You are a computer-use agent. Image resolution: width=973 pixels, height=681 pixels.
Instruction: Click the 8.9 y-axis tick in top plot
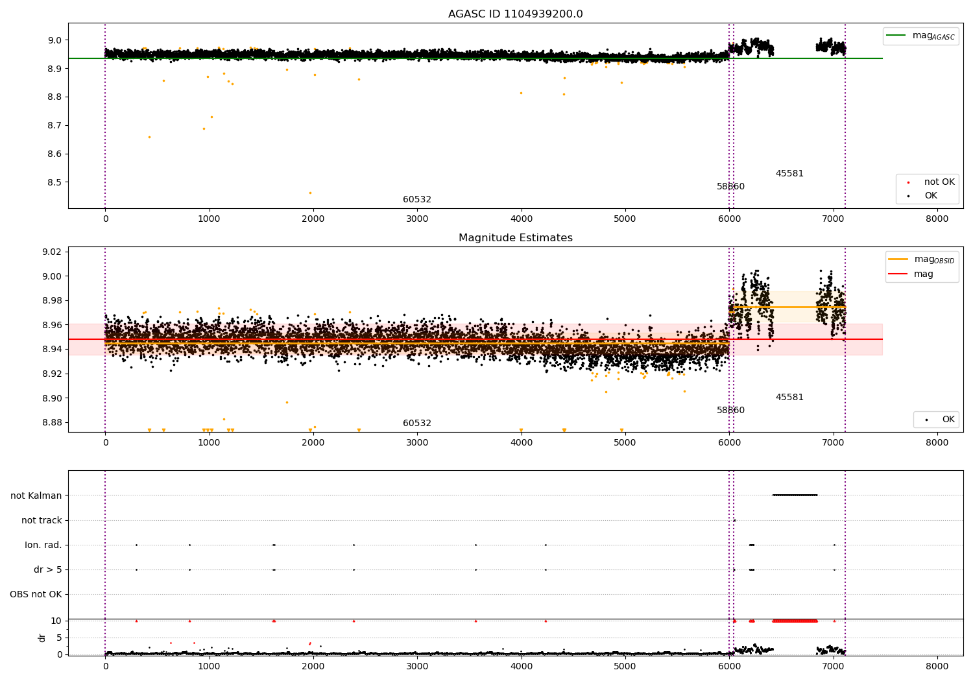click(x=54, y=69)
